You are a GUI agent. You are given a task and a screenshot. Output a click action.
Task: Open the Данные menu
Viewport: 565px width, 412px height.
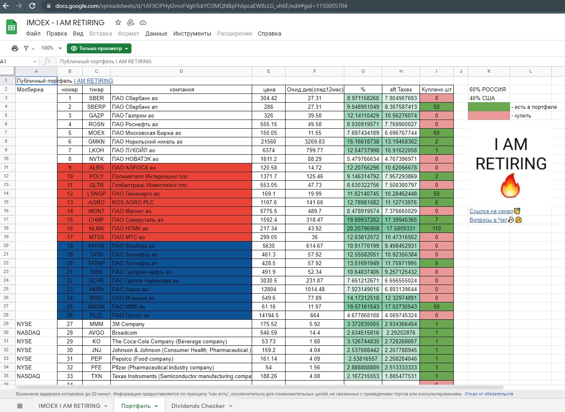(156, 34)
